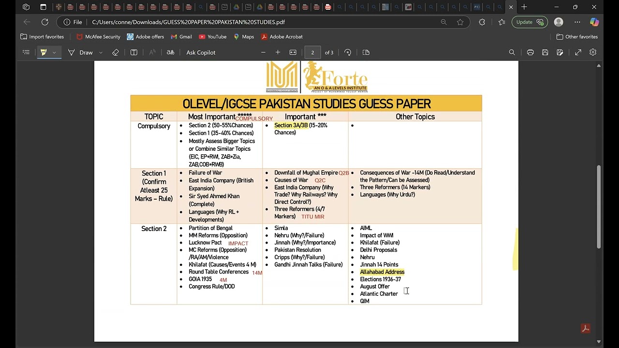The image size is (619, 348).
Task: Open the YouTube bookmark
Action: pos(212,37)
